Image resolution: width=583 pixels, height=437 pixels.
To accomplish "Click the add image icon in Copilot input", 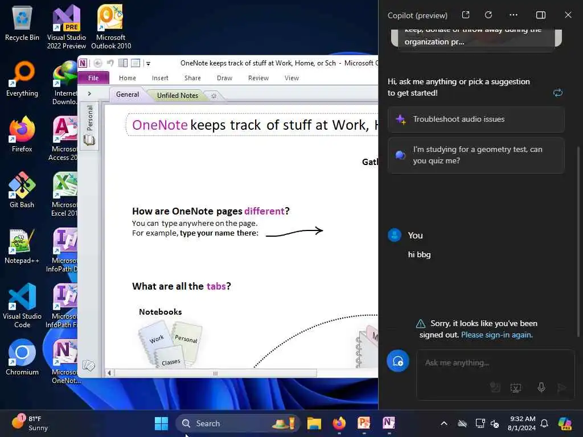I will pos(495,387).
